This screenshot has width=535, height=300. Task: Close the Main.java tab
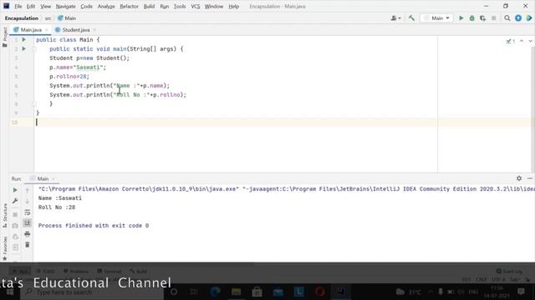tap(47, 30)
